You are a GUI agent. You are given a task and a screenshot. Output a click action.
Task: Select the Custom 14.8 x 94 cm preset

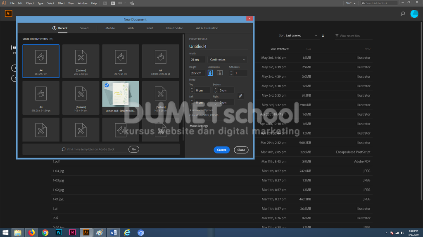(x=81, y=98)
